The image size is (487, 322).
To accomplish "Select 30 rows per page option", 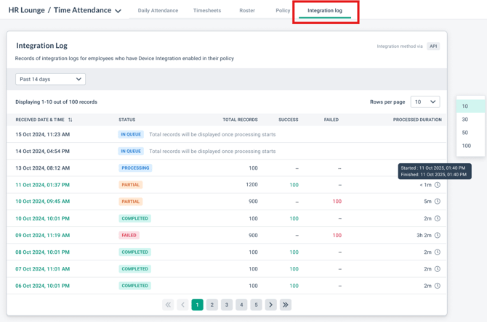I will [x=465, y=120].
